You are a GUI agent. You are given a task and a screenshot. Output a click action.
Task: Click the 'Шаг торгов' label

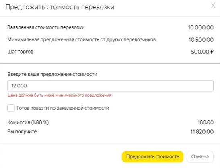(21, 52)
